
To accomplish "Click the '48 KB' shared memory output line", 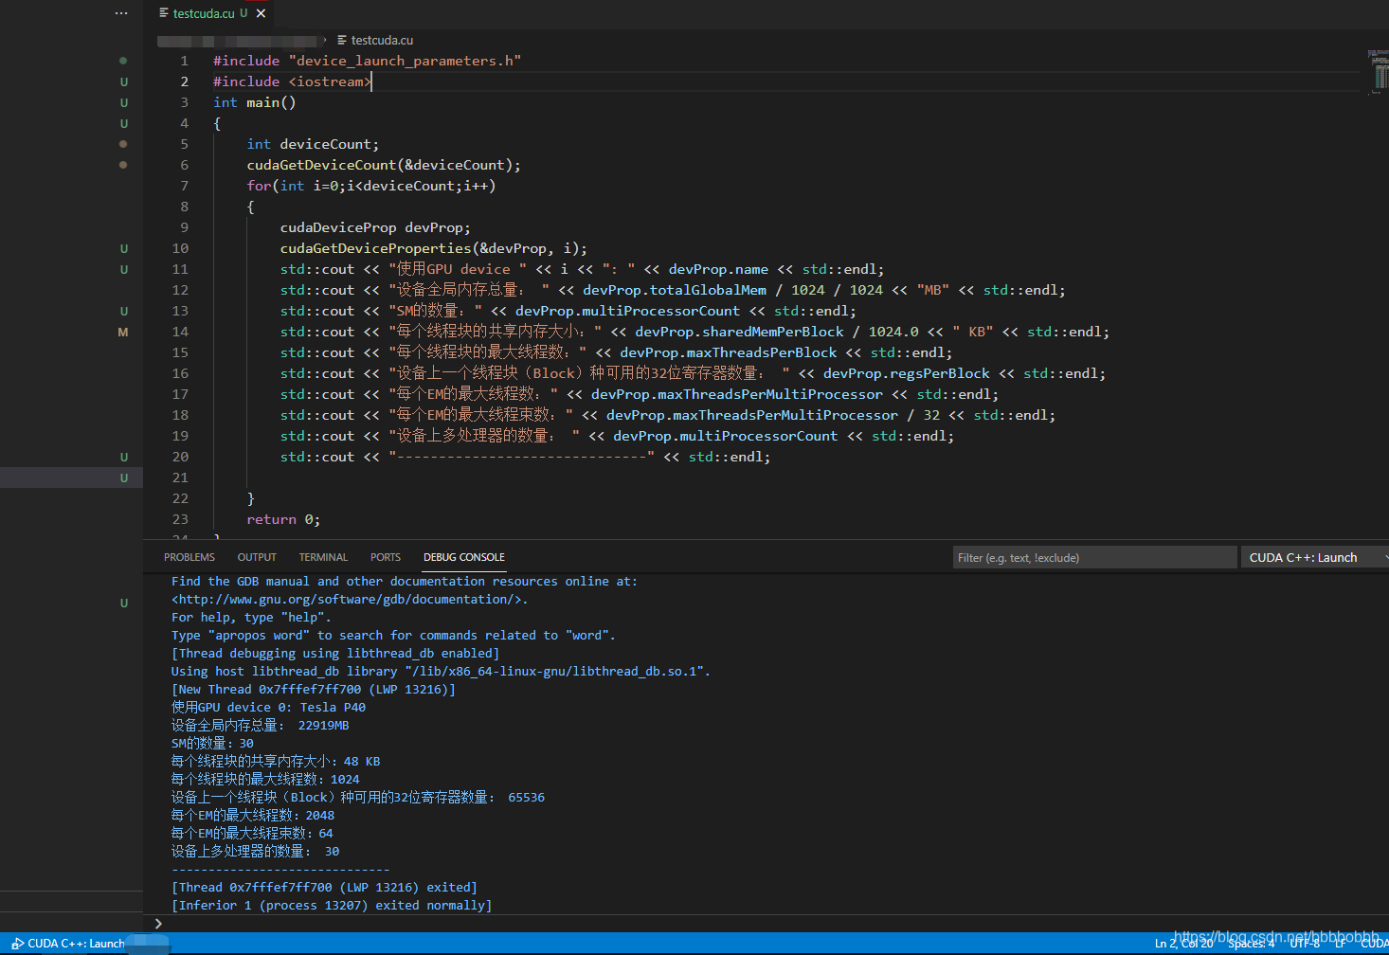I will tap(276, 761).
